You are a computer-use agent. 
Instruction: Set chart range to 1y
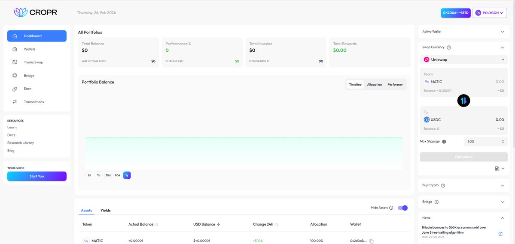coord(127,175)
